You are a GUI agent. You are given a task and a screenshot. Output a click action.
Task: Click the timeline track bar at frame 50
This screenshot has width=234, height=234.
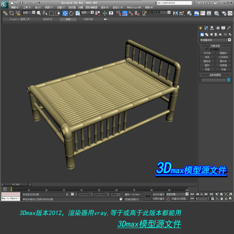click(x=99, y=189)
